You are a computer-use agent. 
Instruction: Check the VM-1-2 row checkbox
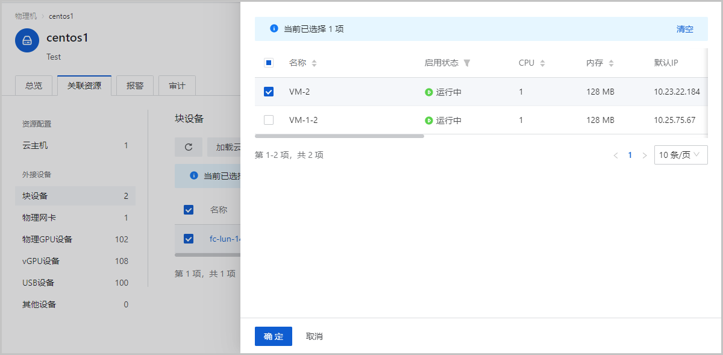pyautogui.click(x=269, y=120)
